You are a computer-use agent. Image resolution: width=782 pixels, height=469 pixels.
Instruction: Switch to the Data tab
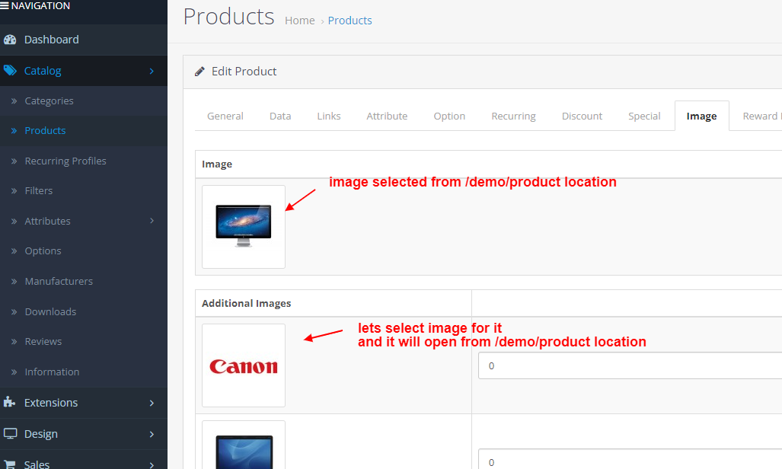(x=279, y=116)
